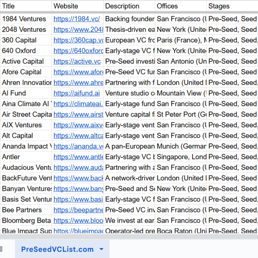The image size is (258, 258).
Task: Select the Antler title cell
Action: [26, 157]
